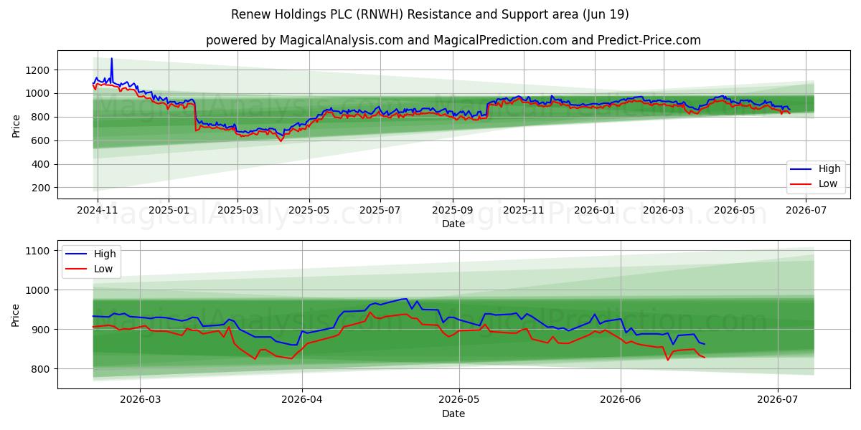This screenshot has width=861, height=430.
Task: Click the top chart 'Date' axis label
Action: 453,224
